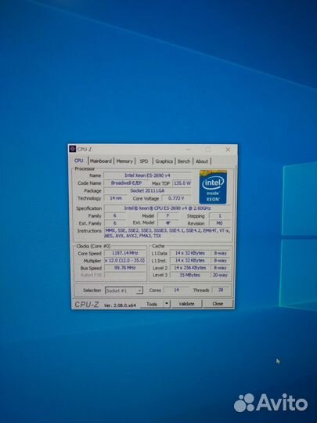Click the Instructions list starting with MMX

(x=168, y=233)
